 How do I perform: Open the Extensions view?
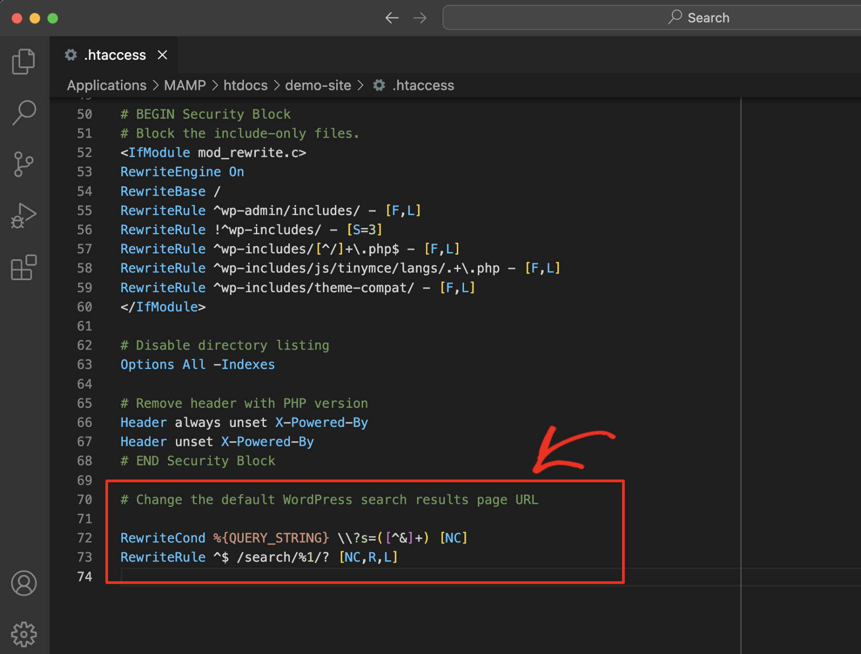[24, 267]
